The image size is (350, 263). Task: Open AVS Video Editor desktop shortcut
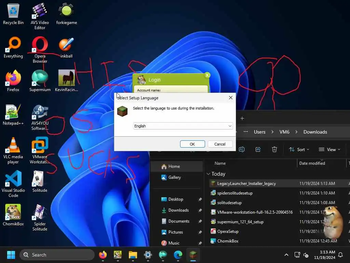[x=40, y=16]
